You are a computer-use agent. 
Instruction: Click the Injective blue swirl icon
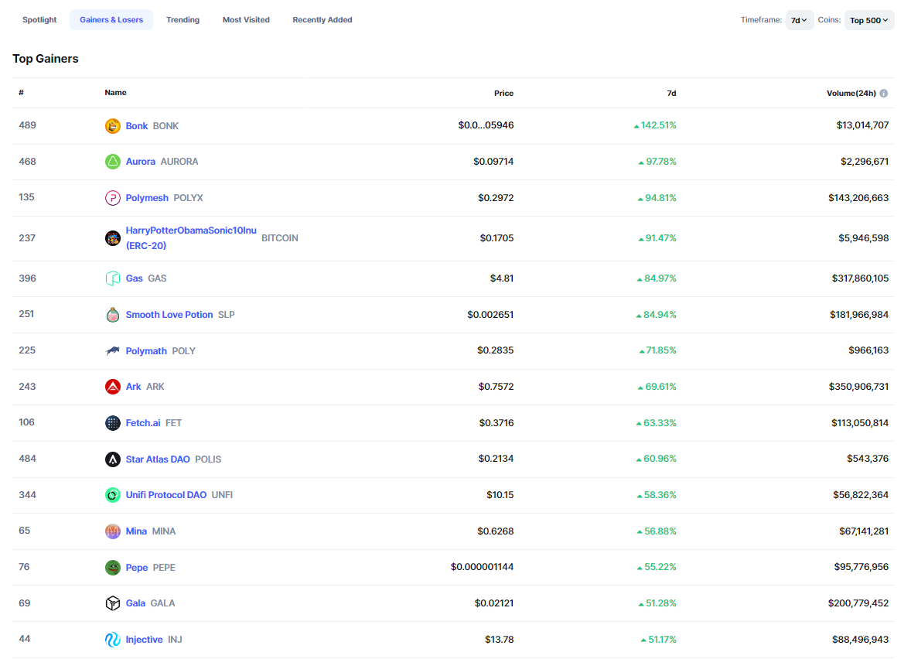(x=113, y=640)
